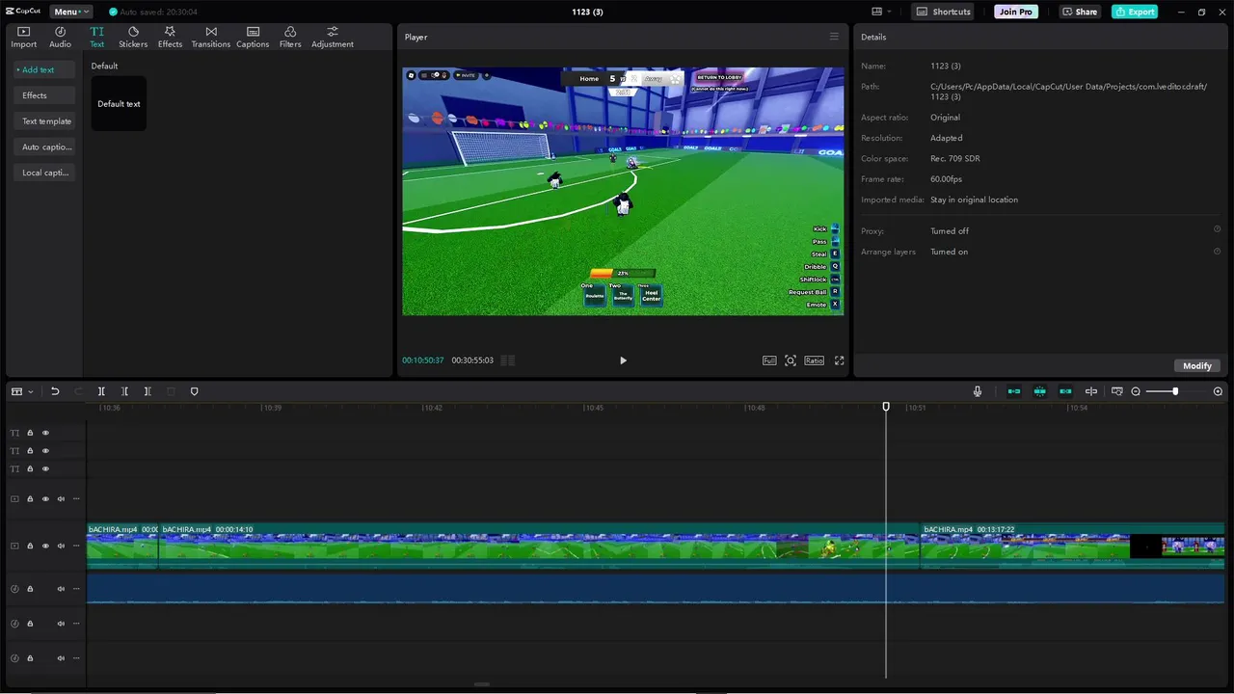Open the timeline preview settings icon
Image resolution: width=1234 pixels, height=694 pixels.
click(x=1117, y=391)
